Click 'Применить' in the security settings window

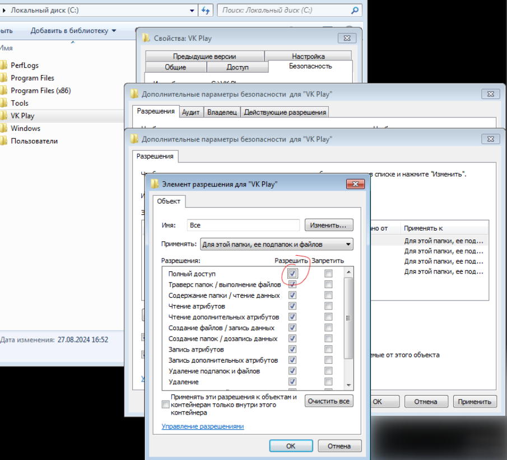[475, 402]
